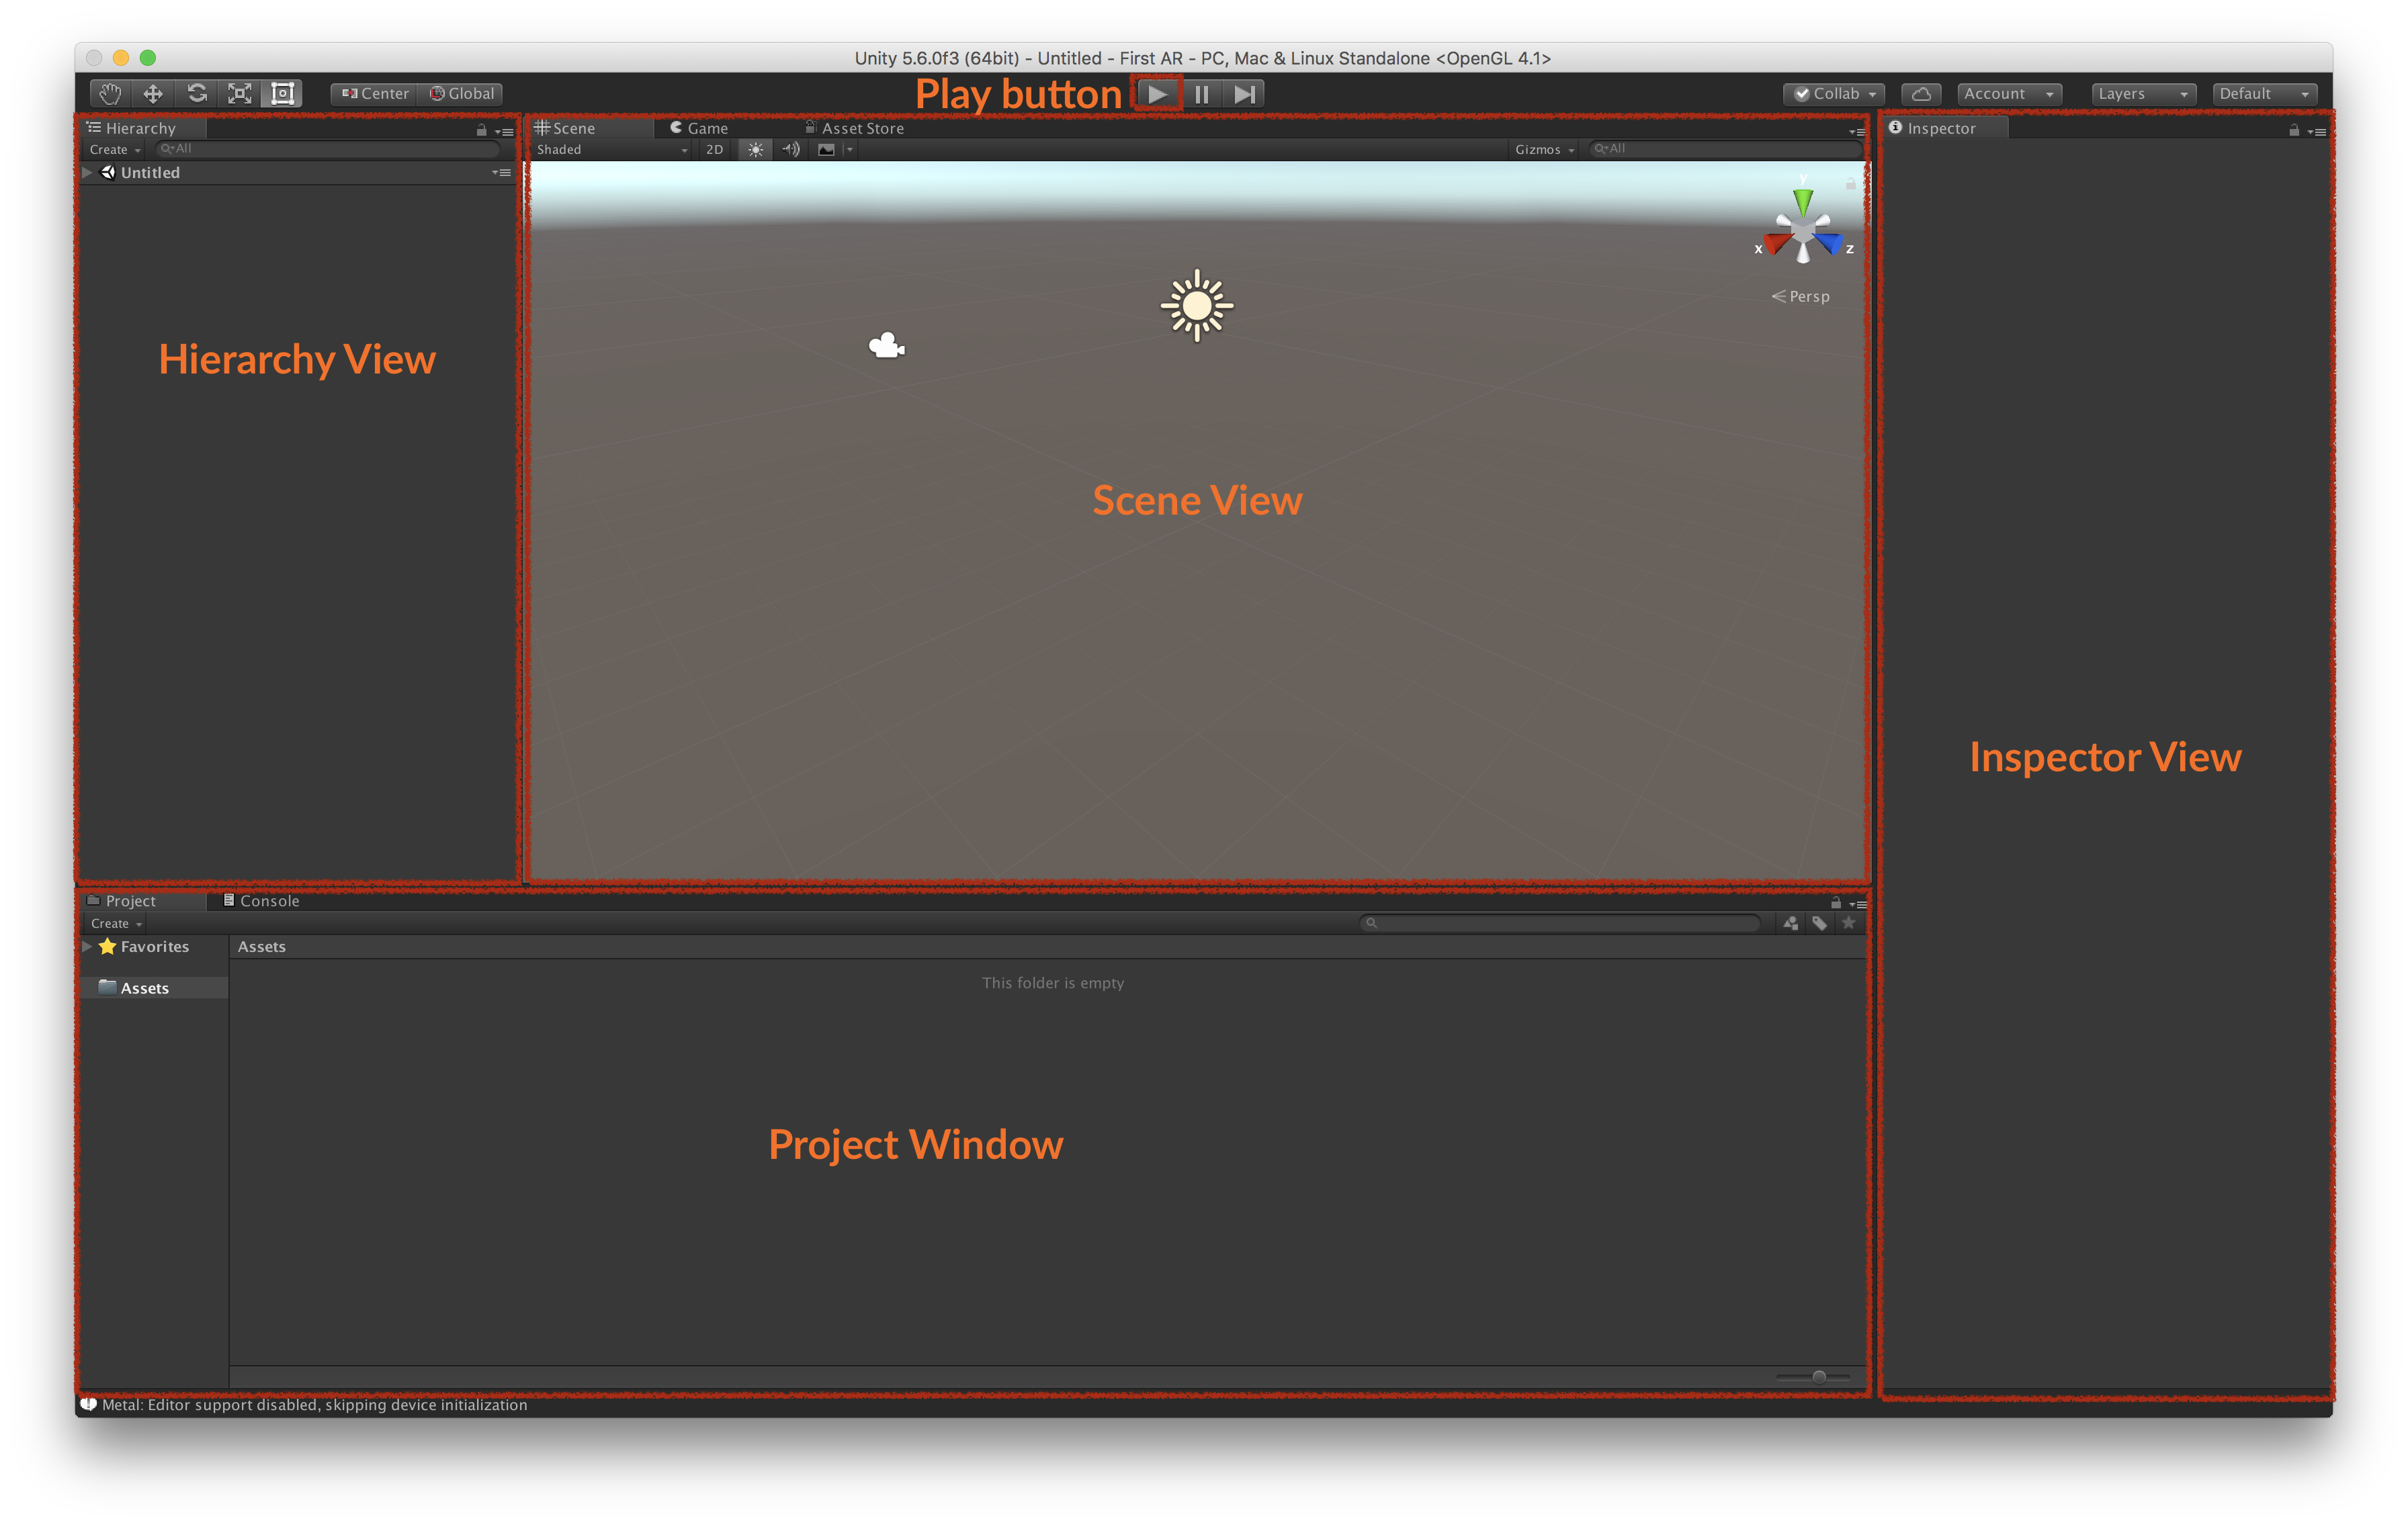The height and width of the screenshot is (1525, 2408).
Task: Toggle 2D mode in Scene view
Action: pyautogui.click(x=714, y=149)
